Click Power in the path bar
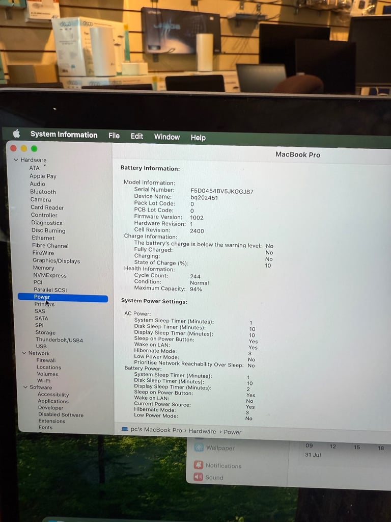The image size is (391, 522). click(232, 432)
